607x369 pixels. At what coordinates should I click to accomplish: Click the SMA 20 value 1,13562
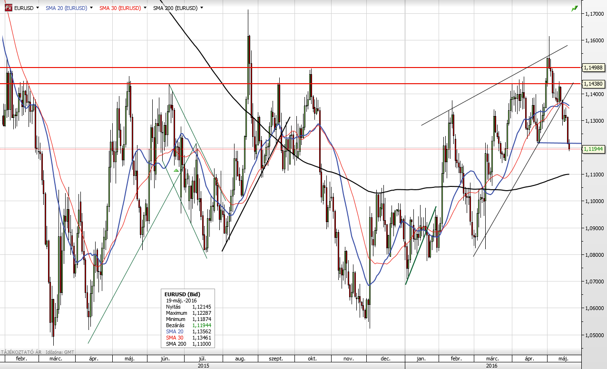click(202, 332)
